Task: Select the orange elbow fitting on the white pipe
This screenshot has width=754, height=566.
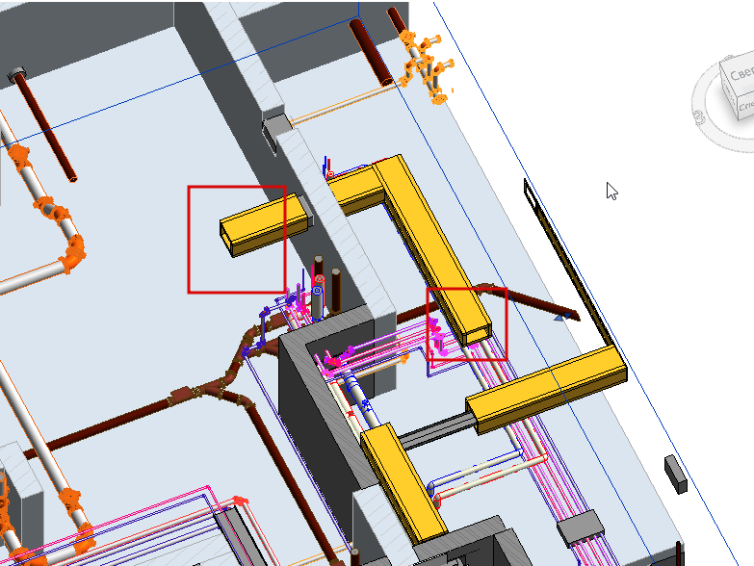Action: [72, 256]
